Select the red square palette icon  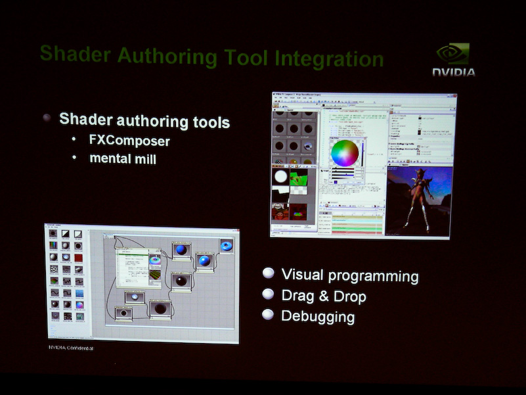[x=78, y=258]
